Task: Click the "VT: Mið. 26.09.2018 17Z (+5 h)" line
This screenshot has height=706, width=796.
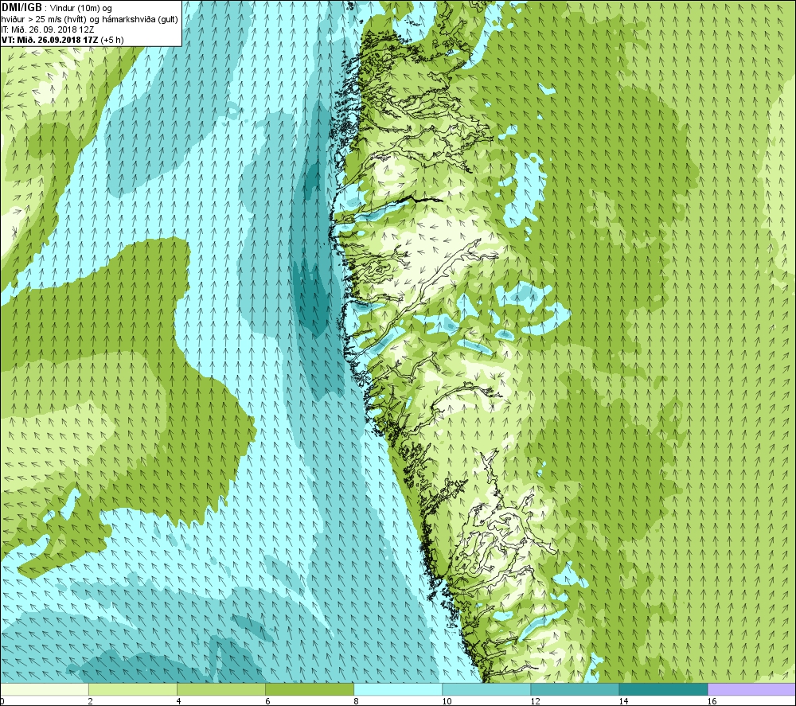Action: [62, 40]
